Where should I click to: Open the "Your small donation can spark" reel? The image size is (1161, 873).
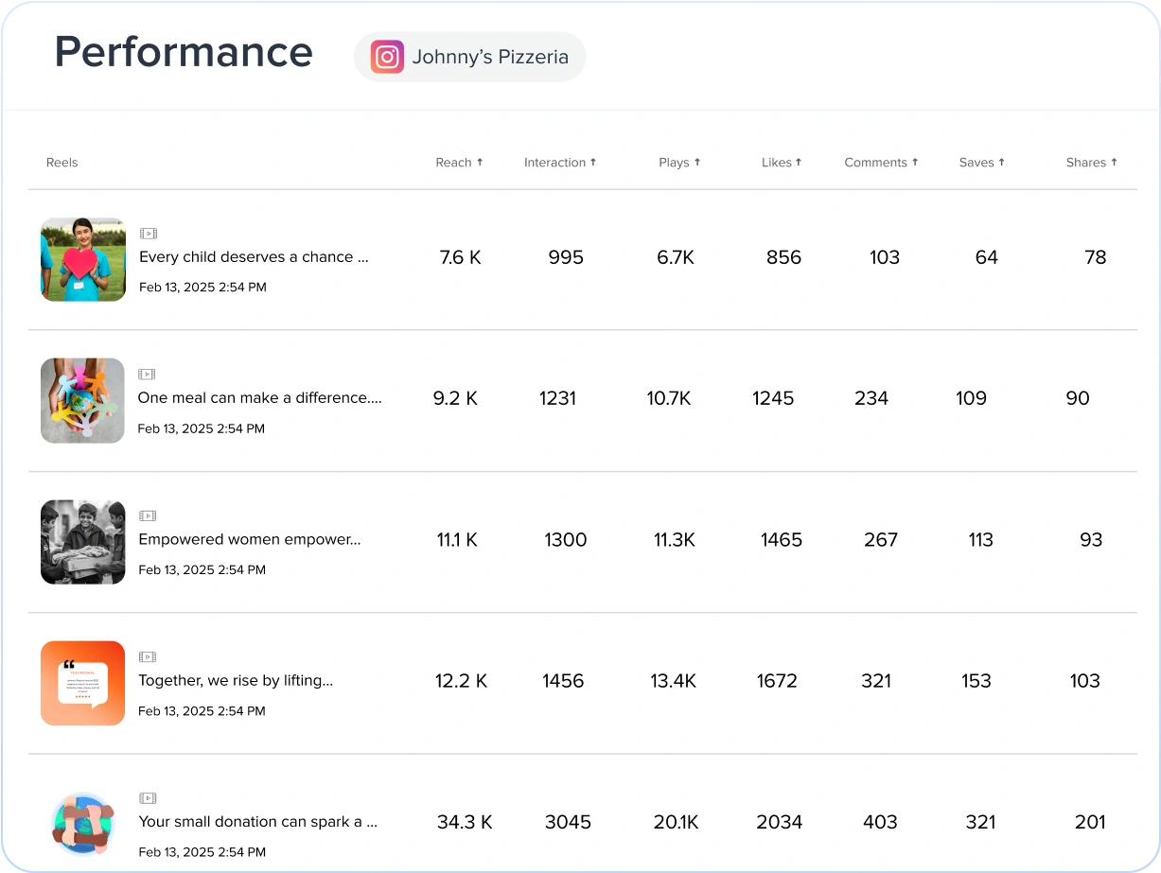257,822
